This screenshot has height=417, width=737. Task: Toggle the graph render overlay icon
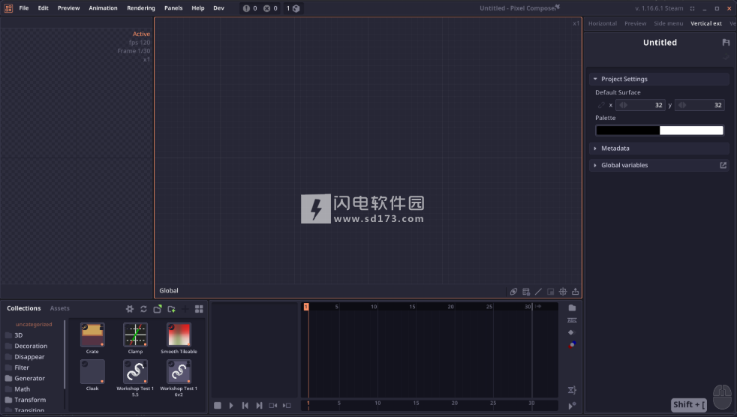(514, 292)
